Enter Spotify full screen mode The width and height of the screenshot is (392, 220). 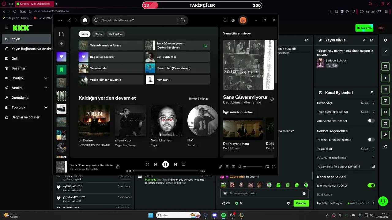274,167
